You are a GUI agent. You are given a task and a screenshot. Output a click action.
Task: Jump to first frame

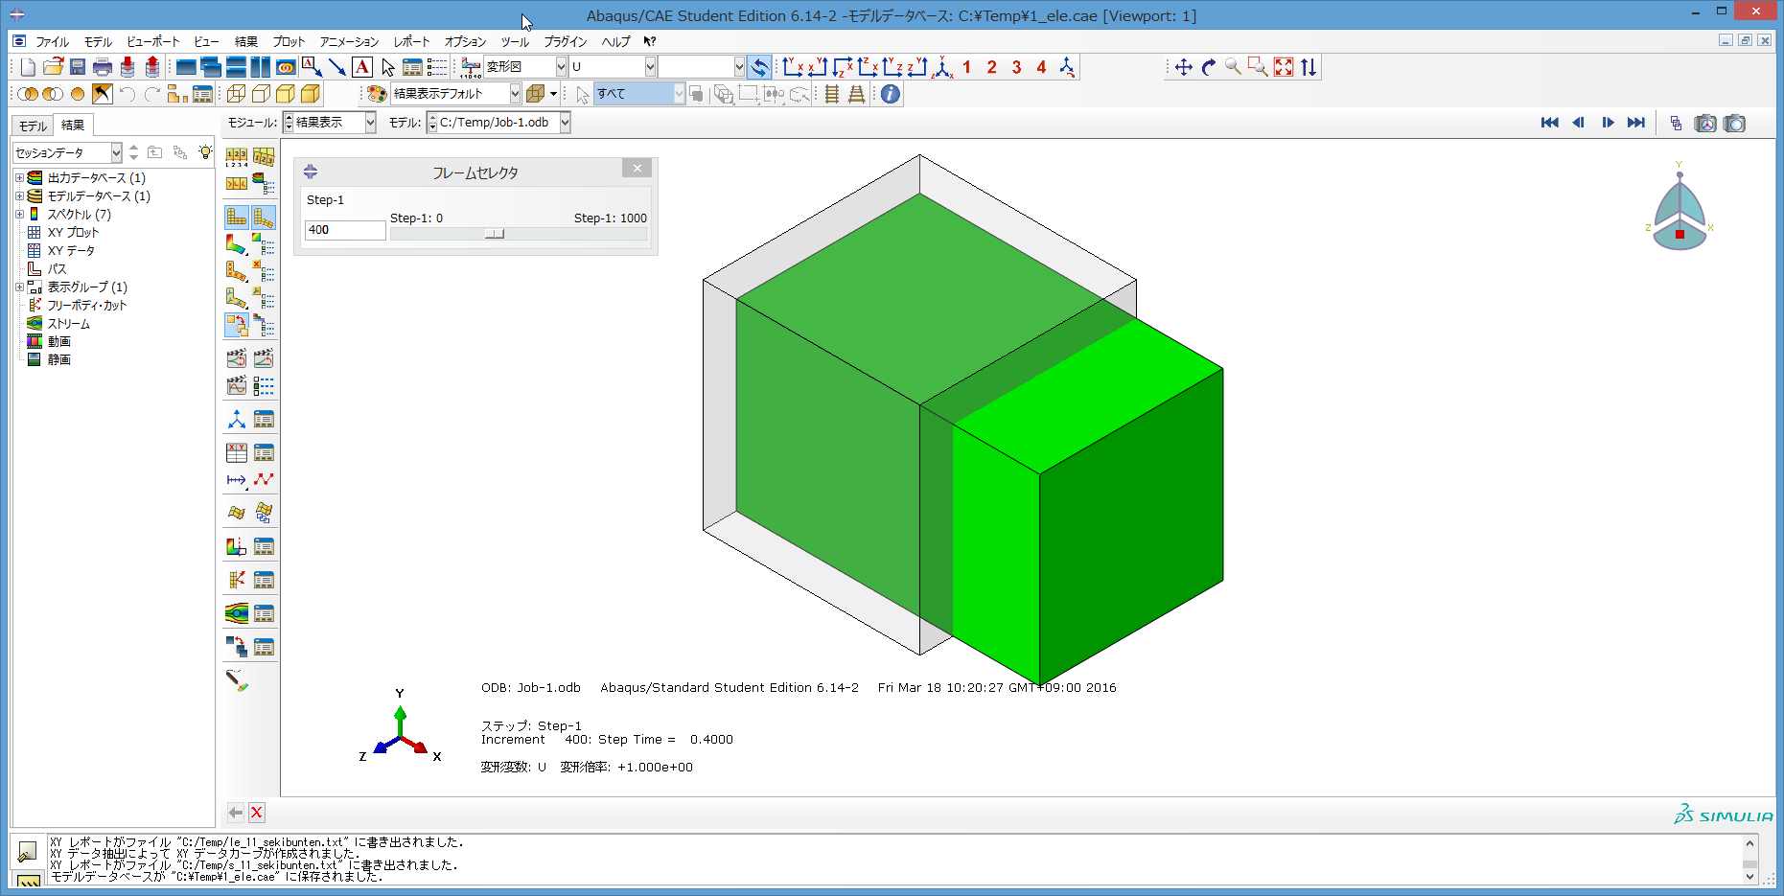coord(1549,123)
